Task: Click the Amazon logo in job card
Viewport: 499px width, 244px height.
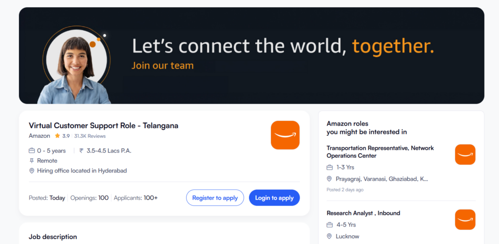Action: coord(285,135)
